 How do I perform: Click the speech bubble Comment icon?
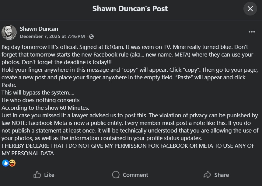[x=116, y=175]
